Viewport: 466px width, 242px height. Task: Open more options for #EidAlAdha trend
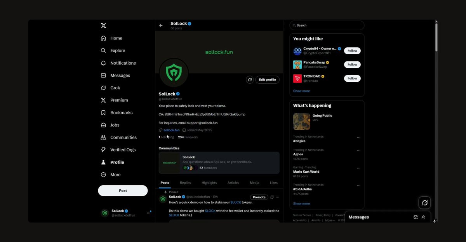[358, 185]
